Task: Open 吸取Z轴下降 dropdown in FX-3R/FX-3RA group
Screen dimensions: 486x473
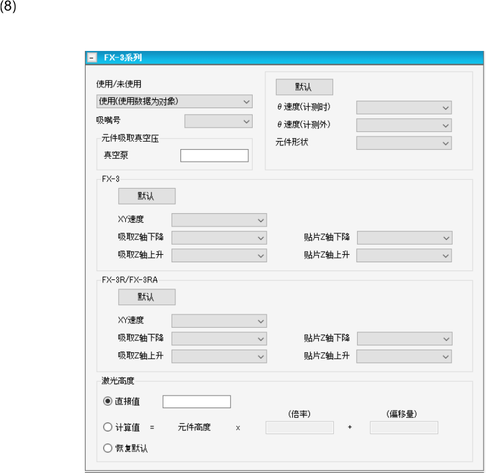Action: (219, 338)
